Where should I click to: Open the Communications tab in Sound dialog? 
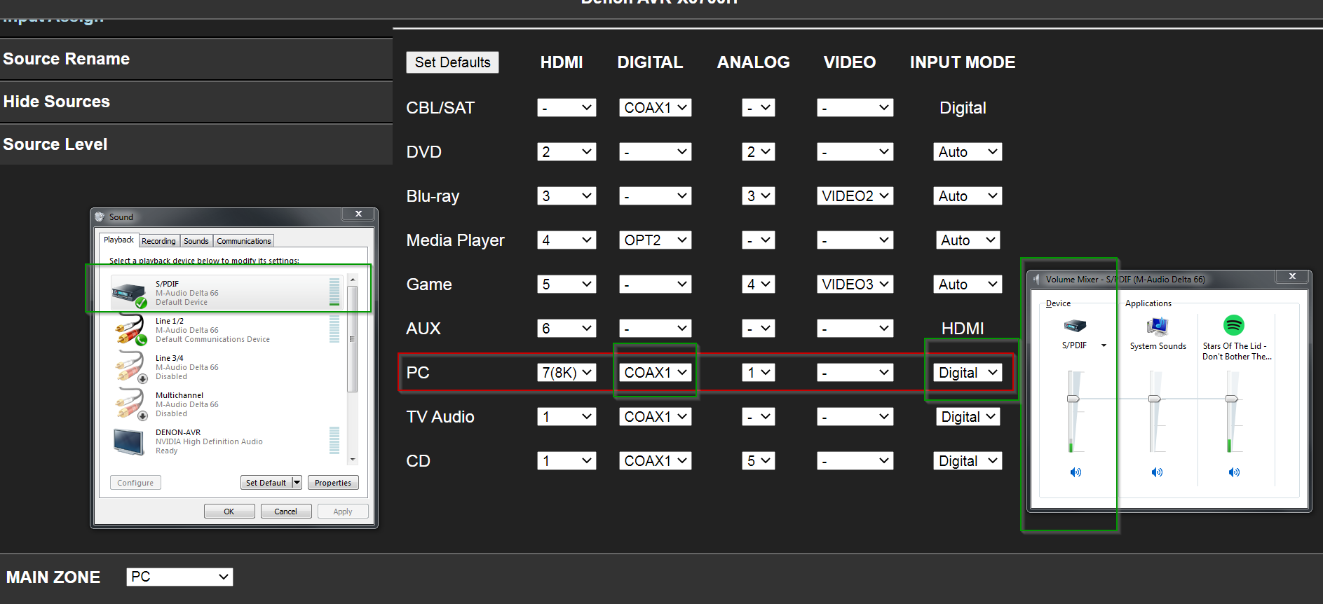point(243,241)
